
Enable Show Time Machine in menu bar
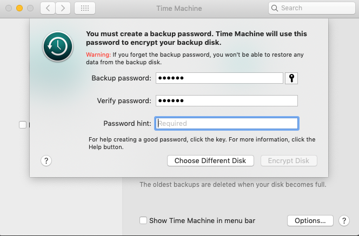point(143,220)
